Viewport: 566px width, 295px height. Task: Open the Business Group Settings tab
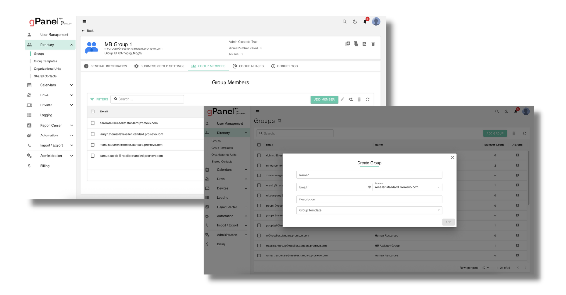[159, 66]
